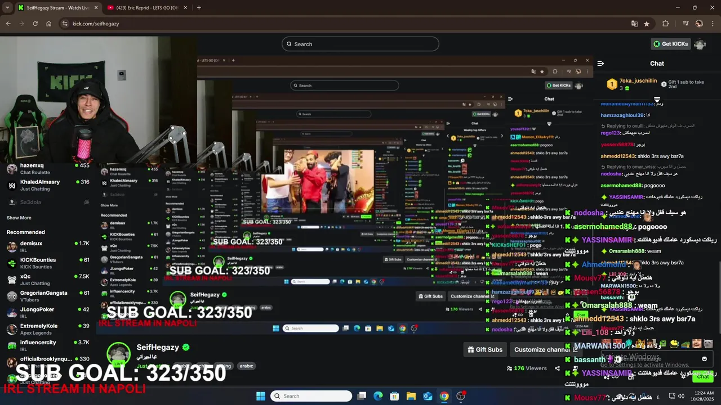
Task: Open hazemxq channel in sidebar
Action: pyautogui.click(x=48, y=169)
